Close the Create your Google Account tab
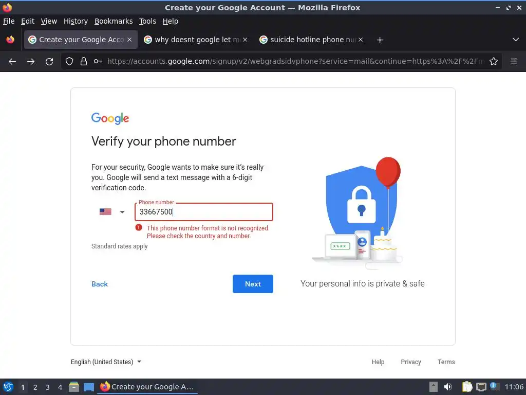 pyautogui.click(x=129, y=40)
